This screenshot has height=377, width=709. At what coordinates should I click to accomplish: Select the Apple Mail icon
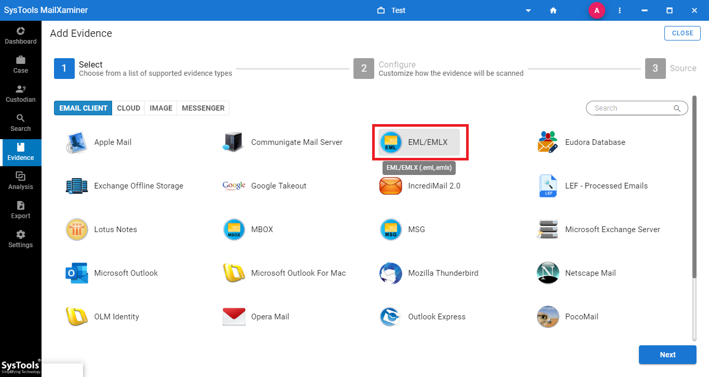coord(77,142)
